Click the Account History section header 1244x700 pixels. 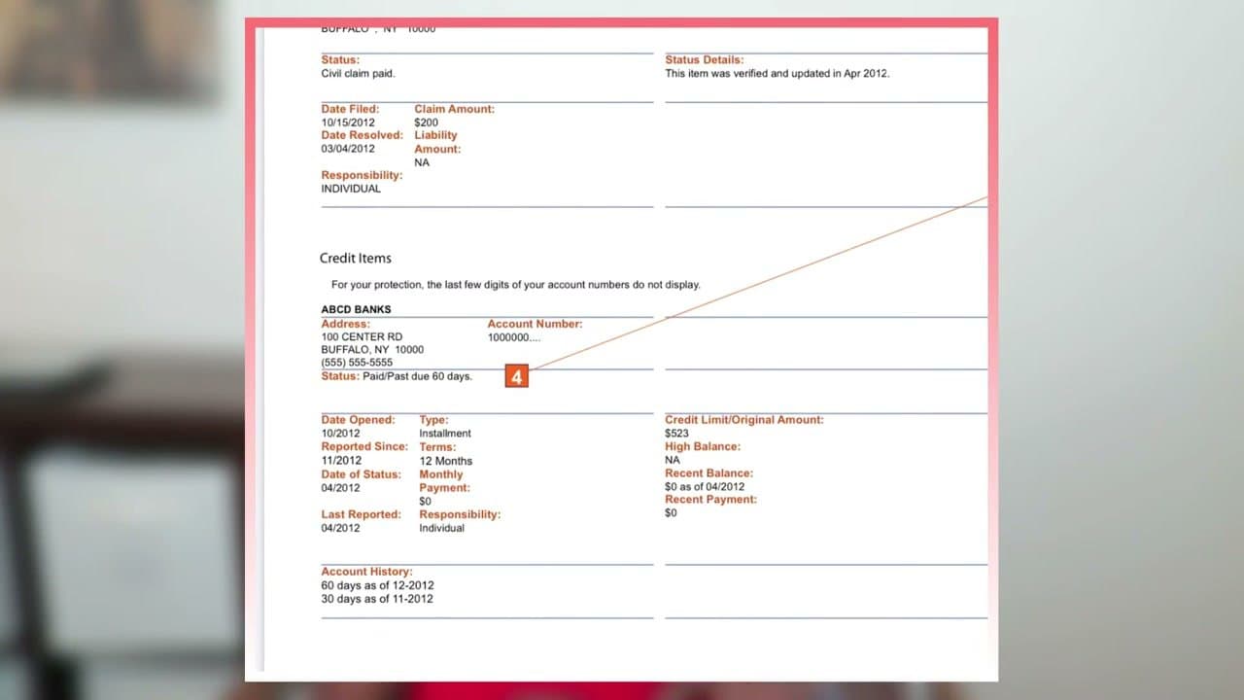tap(366, 571)
